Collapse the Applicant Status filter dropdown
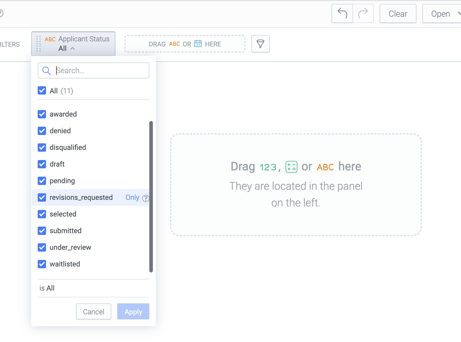Screen dimensions: 461x342 coord(72,48)
